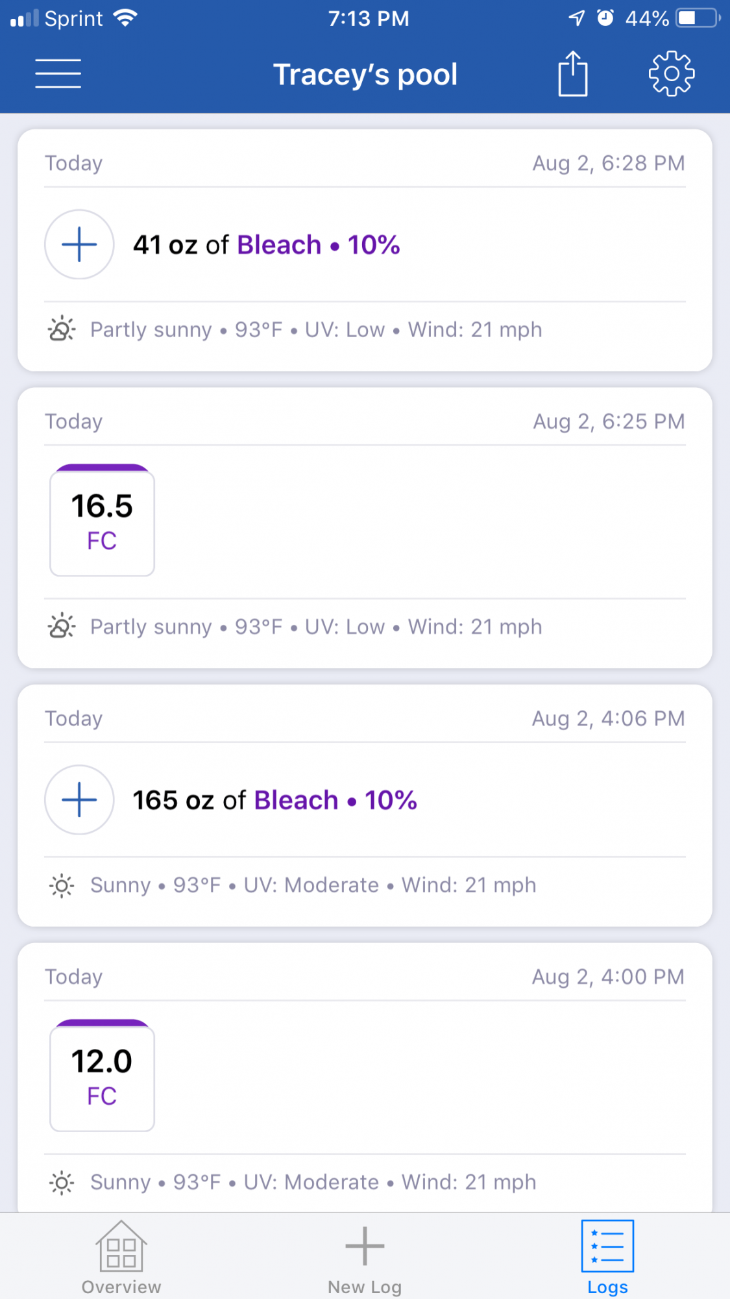Tap Tracey's pool title
The height and width of the screenshot is (1299, 730).
pyautogui.click(x=365, y=75)
